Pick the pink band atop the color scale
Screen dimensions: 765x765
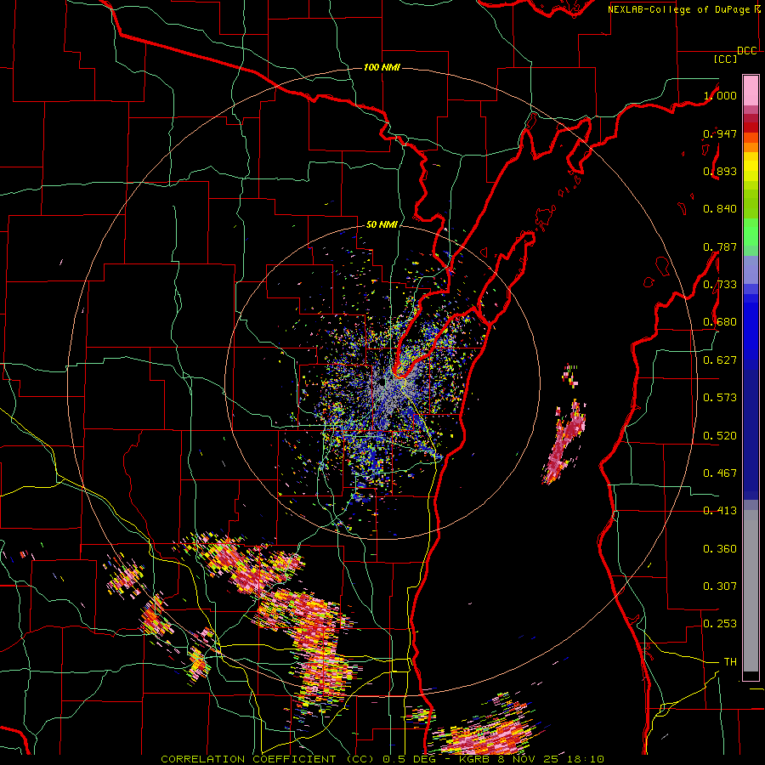pos(751,90)
